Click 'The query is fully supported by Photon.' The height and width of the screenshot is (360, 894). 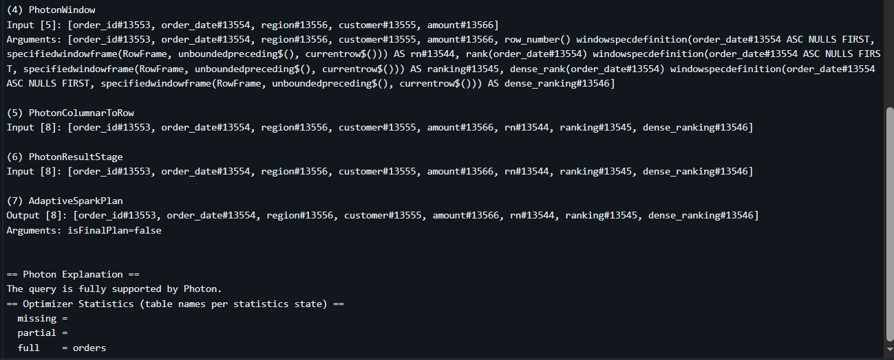(114, 289)
